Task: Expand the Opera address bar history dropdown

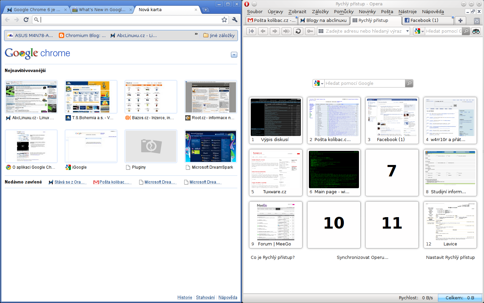Action: (x=407, y=31)
